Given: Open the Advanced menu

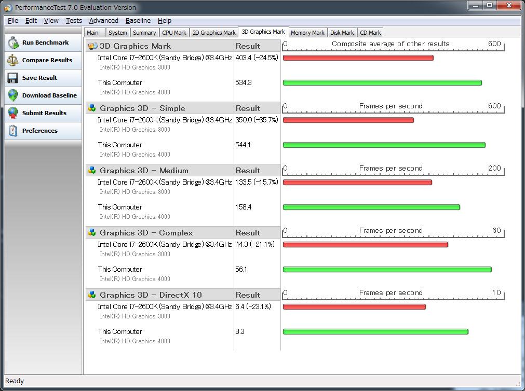Looking at the screenshot, I should [103, 21].
